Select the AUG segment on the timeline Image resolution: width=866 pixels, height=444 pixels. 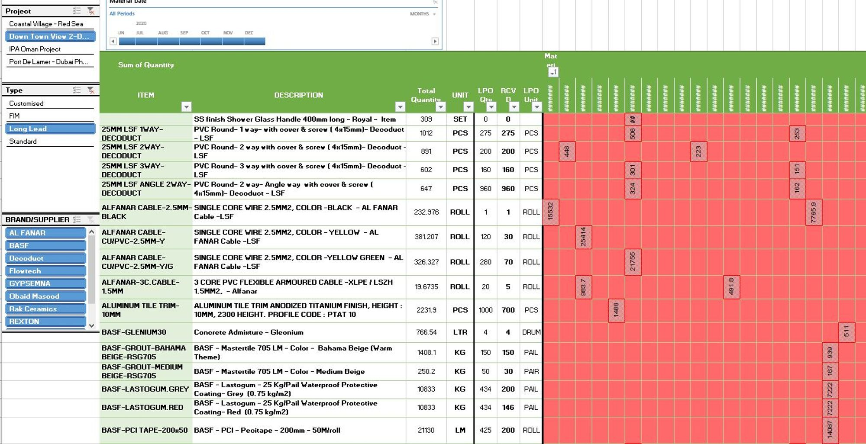point(168,42)
